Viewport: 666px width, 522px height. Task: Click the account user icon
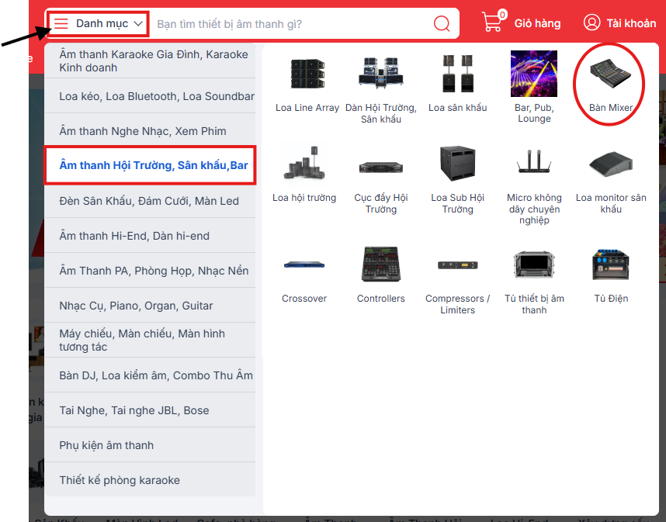pos(591,23)
